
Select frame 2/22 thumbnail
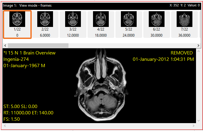pos(45,24)
